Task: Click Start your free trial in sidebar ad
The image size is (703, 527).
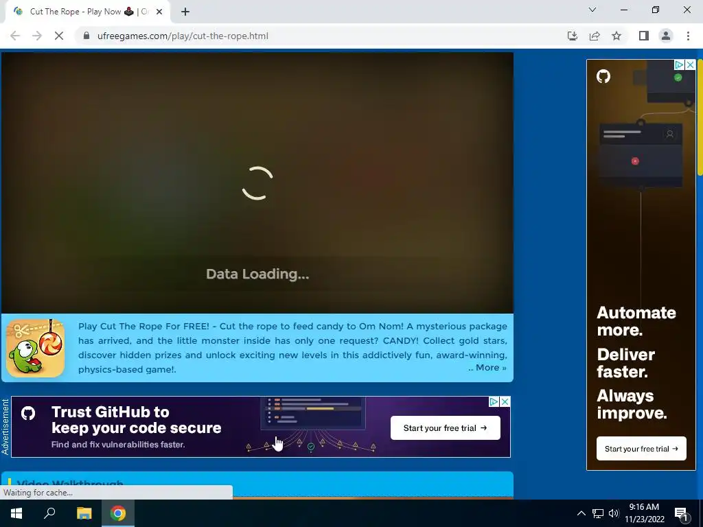Action: tap(641, 449)
